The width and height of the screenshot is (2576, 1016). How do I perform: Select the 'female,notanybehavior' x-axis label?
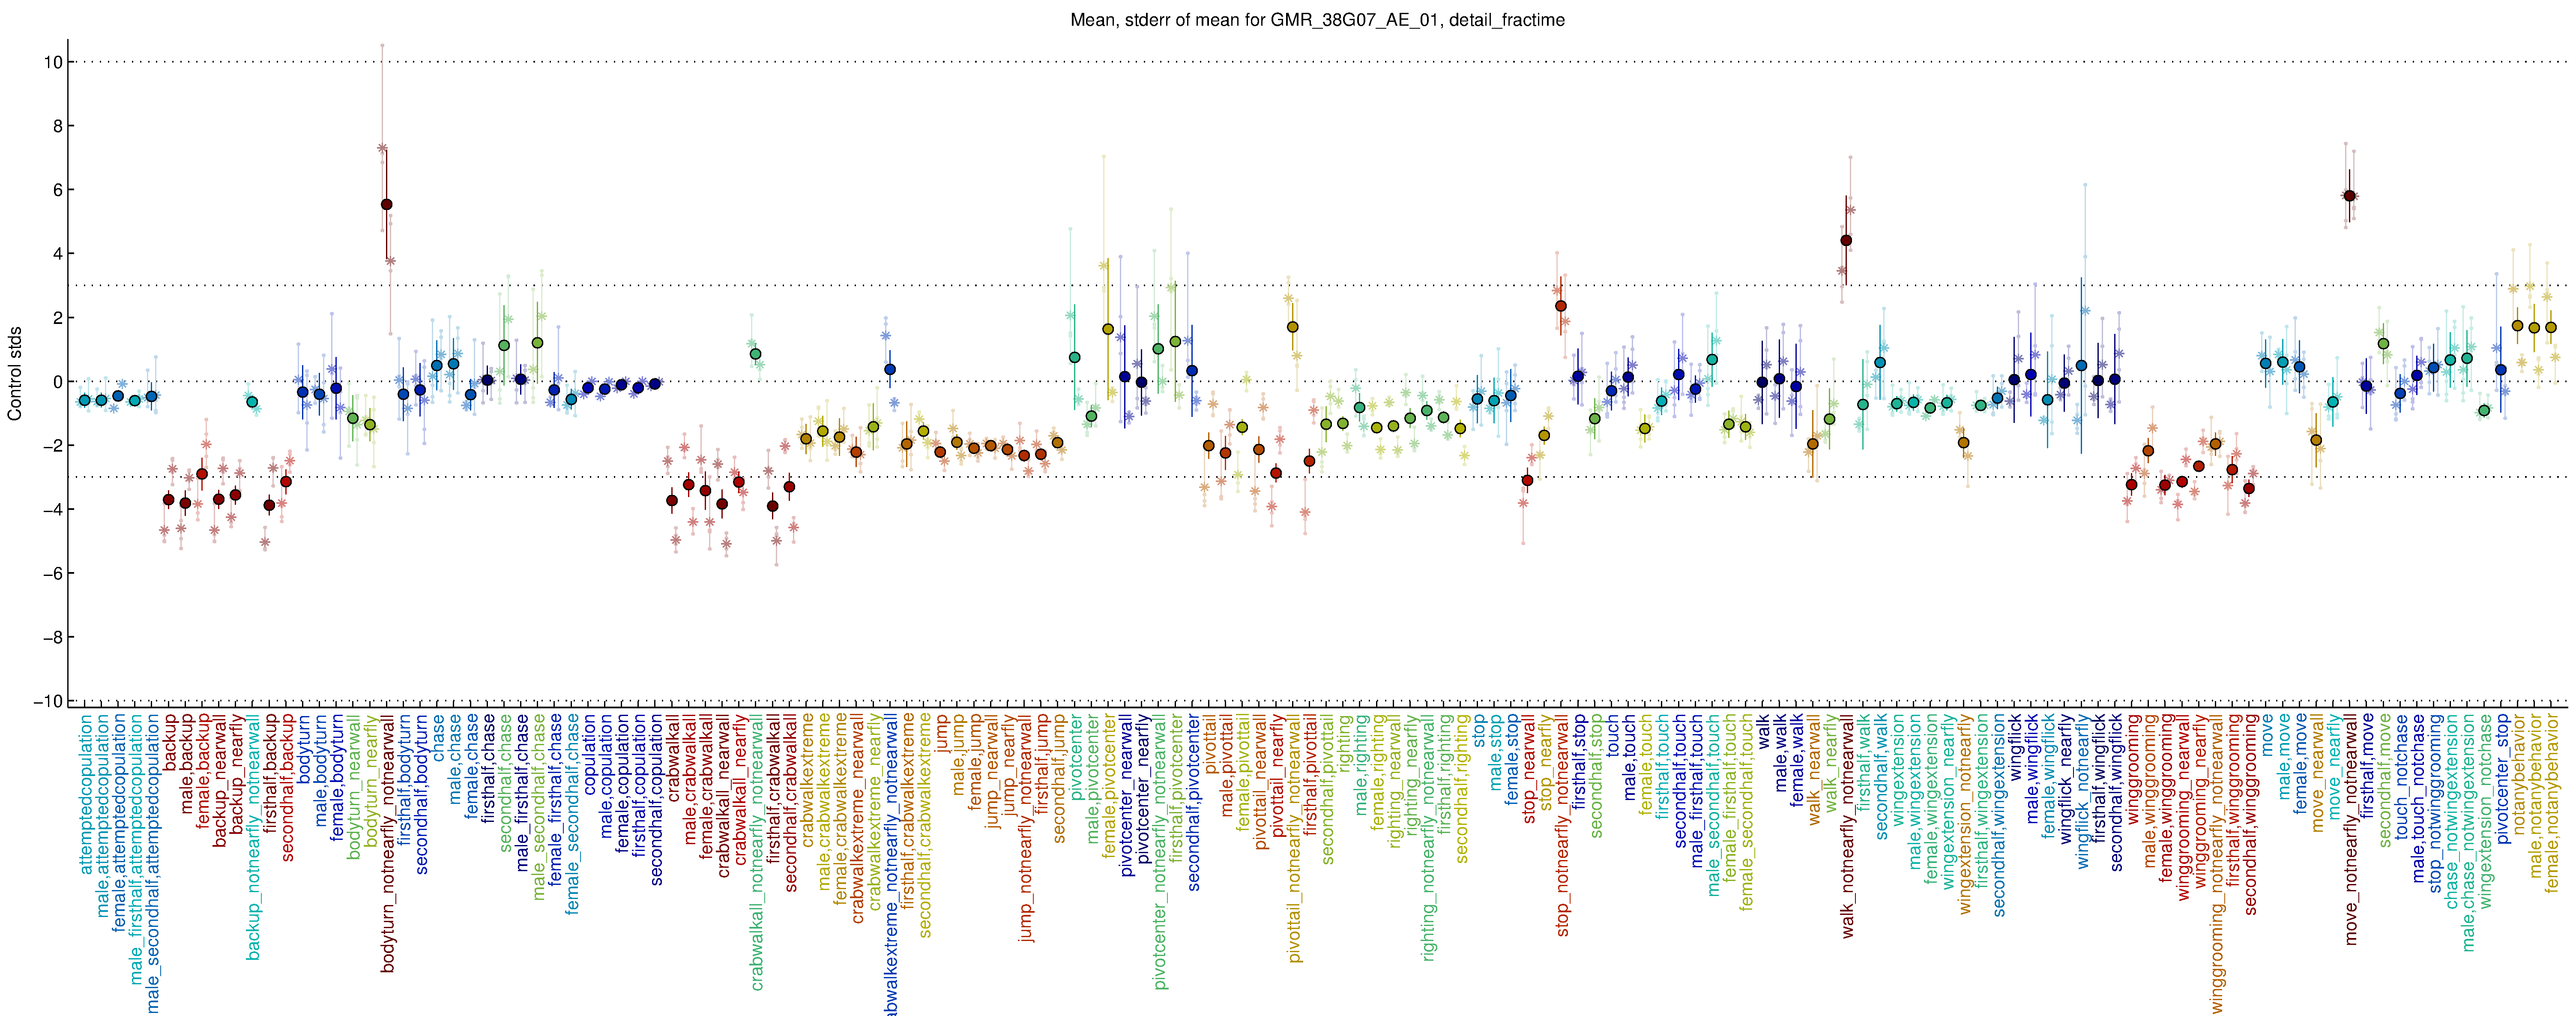tap(2553, 803)
